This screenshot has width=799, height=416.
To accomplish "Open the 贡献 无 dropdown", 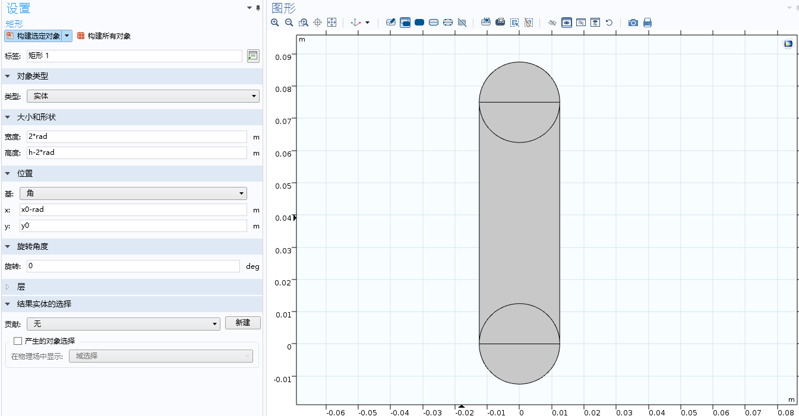I will (124, 323).
